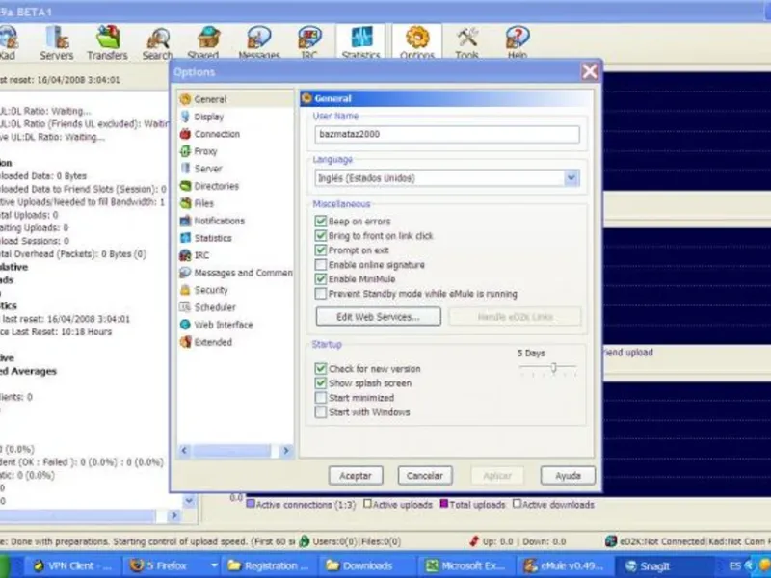Open the IRC toolbar icon
Image resolution: width=771 pixels, height=578 pixels.
[309, 42]
